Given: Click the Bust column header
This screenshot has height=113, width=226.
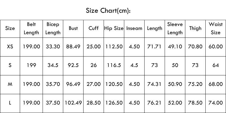Looking at the screenshot, I should (73, 28).
